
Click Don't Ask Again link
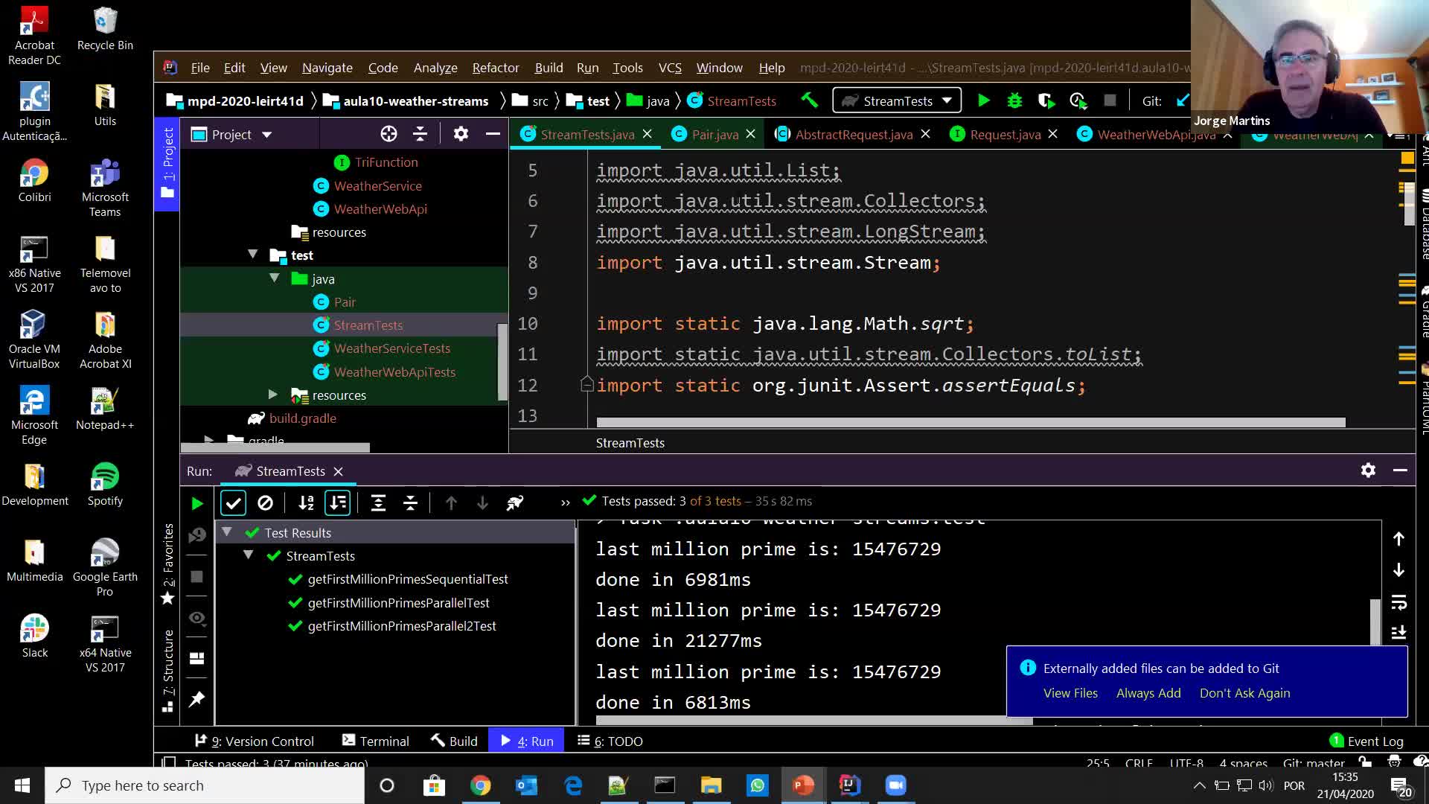click(x=1244, y=693)
